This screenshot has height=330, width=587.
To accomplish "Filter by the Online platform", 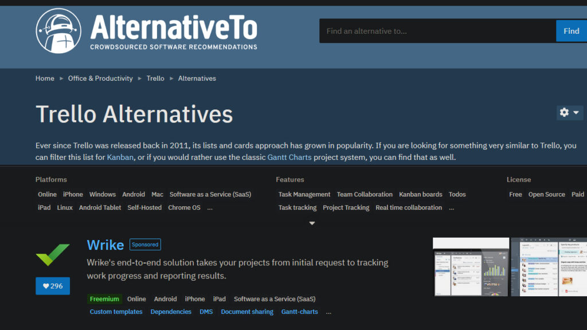I will tap(47, 194).
